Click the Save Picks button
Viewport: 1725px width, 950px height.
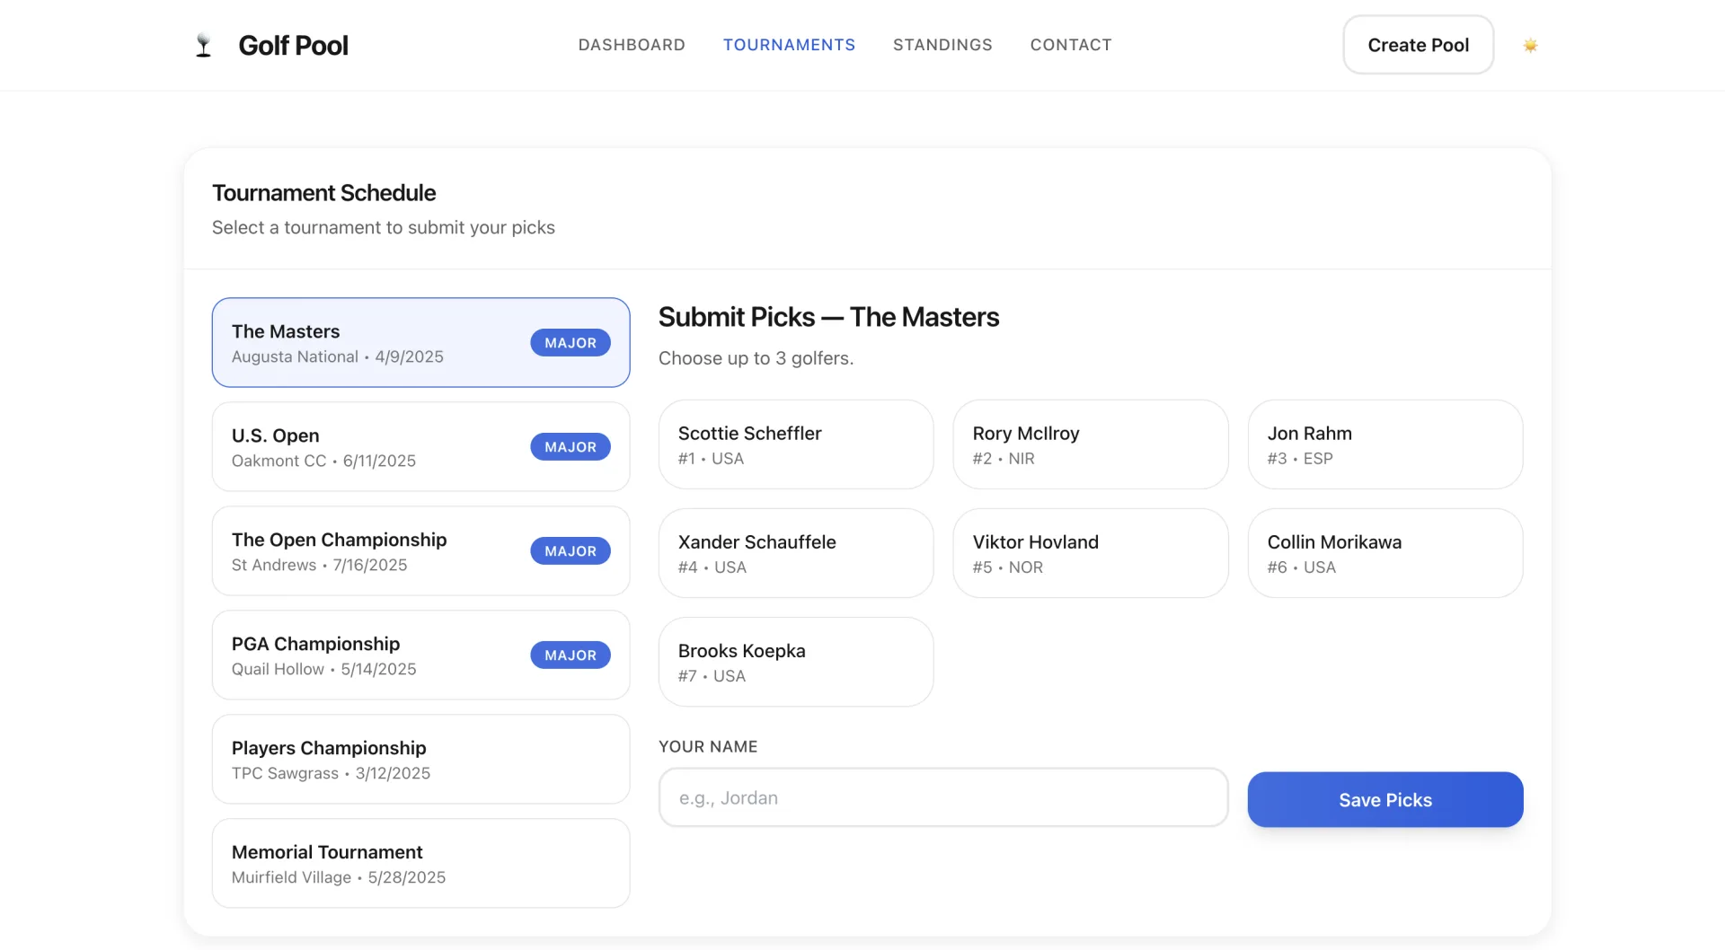pos(1384,799)
